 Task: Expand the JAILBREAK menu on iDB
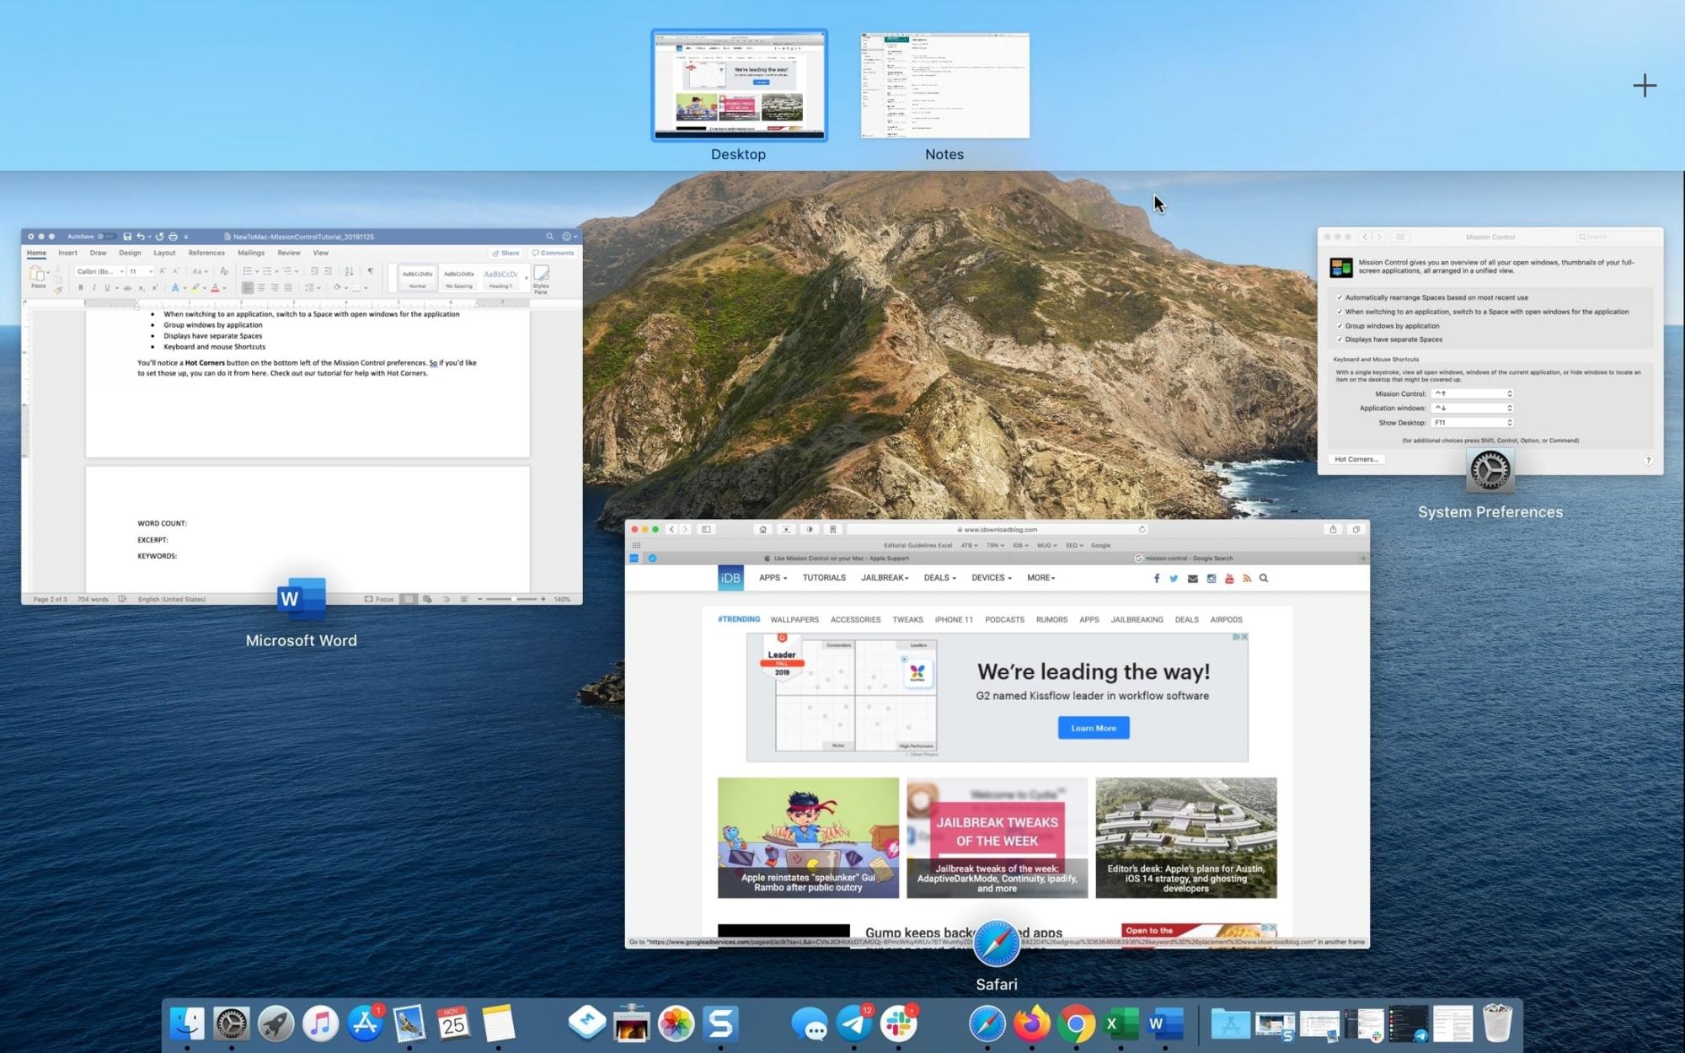[884, 578]
